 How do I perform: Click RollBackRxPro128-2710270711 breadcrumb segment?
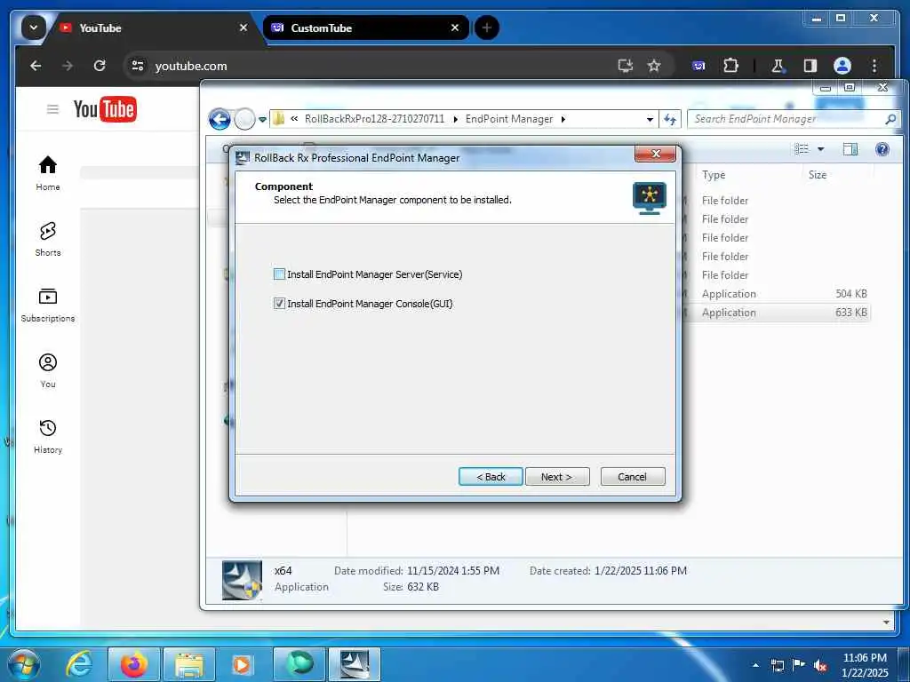coord(374,119)
